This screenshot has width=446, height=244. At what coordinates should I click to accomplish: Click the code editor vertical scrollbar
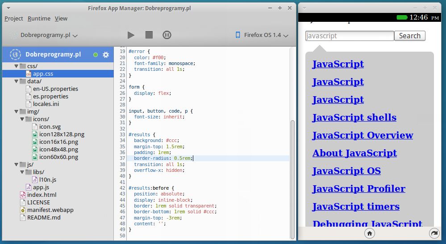(292, 179)
